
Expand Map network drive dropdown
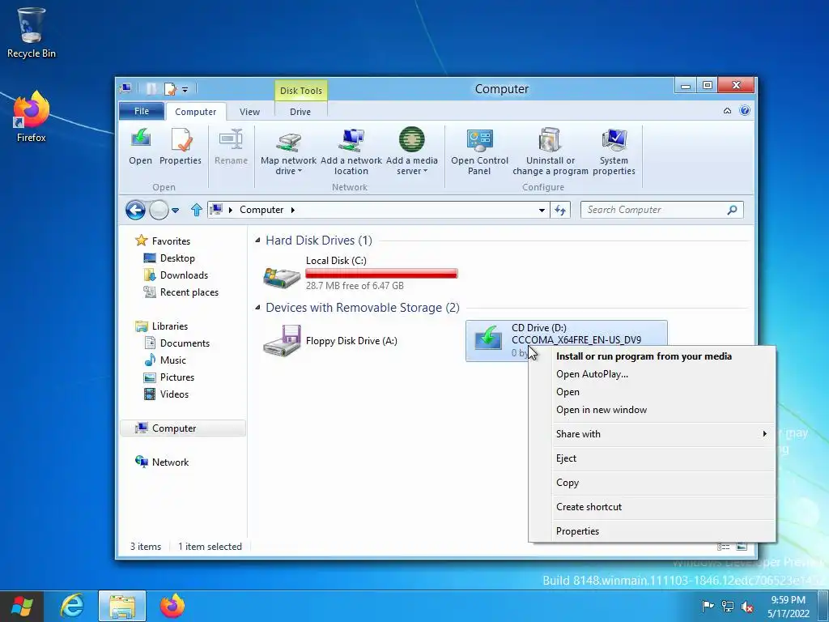pyautogui.click(x=300, y=172)
